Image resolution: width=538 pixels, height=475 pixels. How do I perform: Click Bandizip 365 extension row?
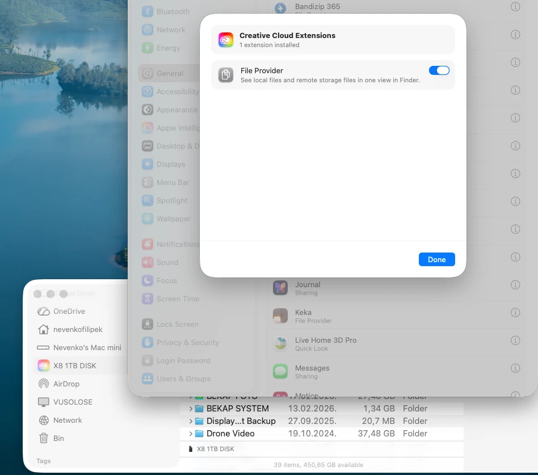click(396, 9)
